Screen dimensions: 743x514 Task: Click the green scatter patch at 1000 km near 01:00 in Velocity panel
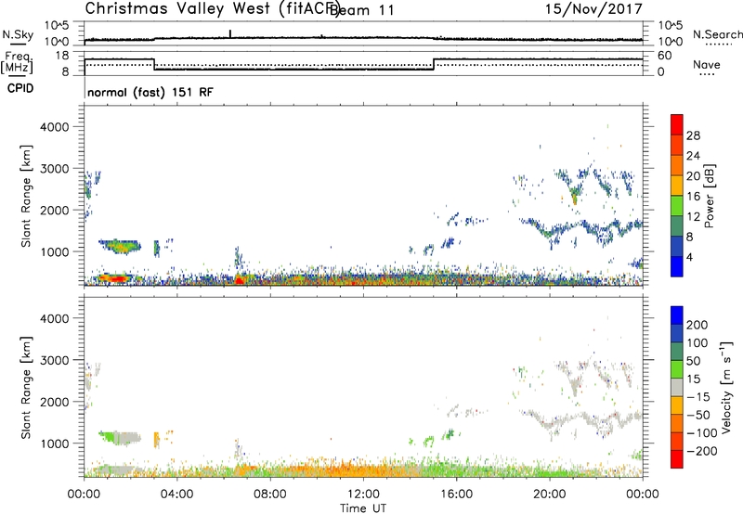click(x=108, y=436)
